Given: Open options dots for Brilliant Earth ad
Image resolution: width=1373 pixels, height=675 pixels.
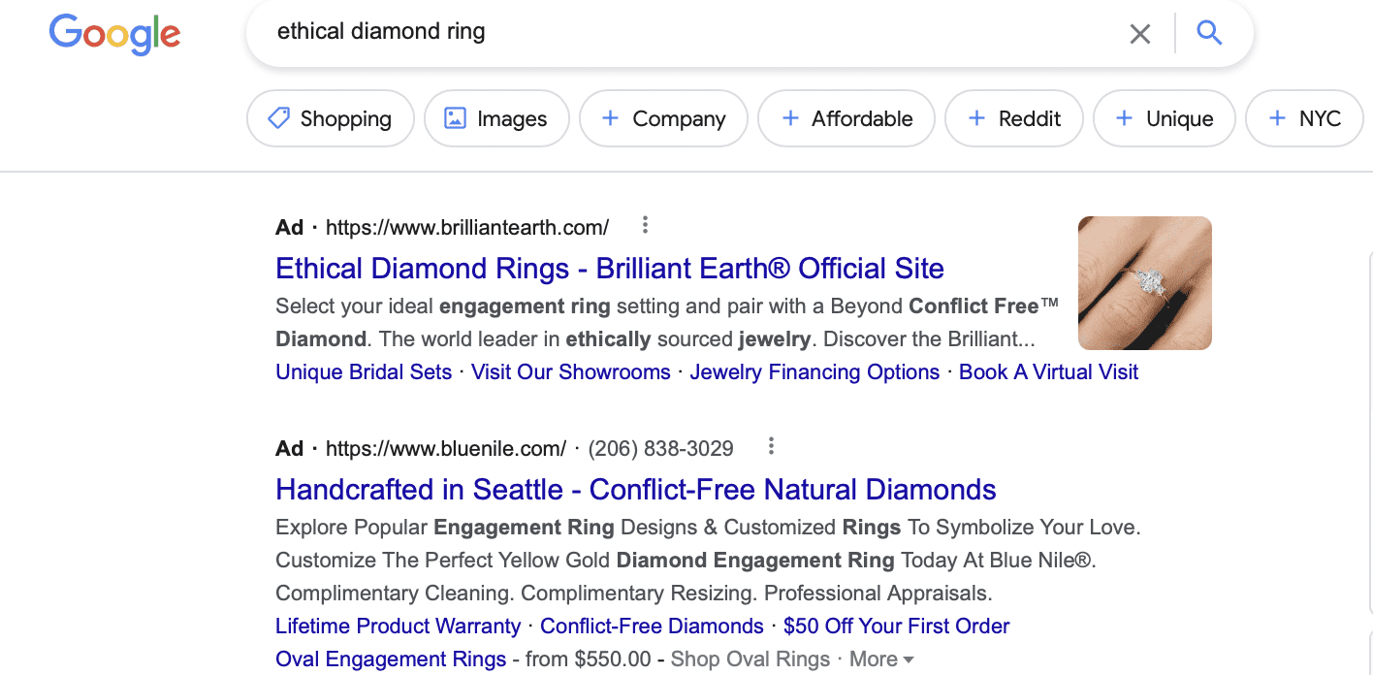Looking at the screenshot, I should [645, 226].
